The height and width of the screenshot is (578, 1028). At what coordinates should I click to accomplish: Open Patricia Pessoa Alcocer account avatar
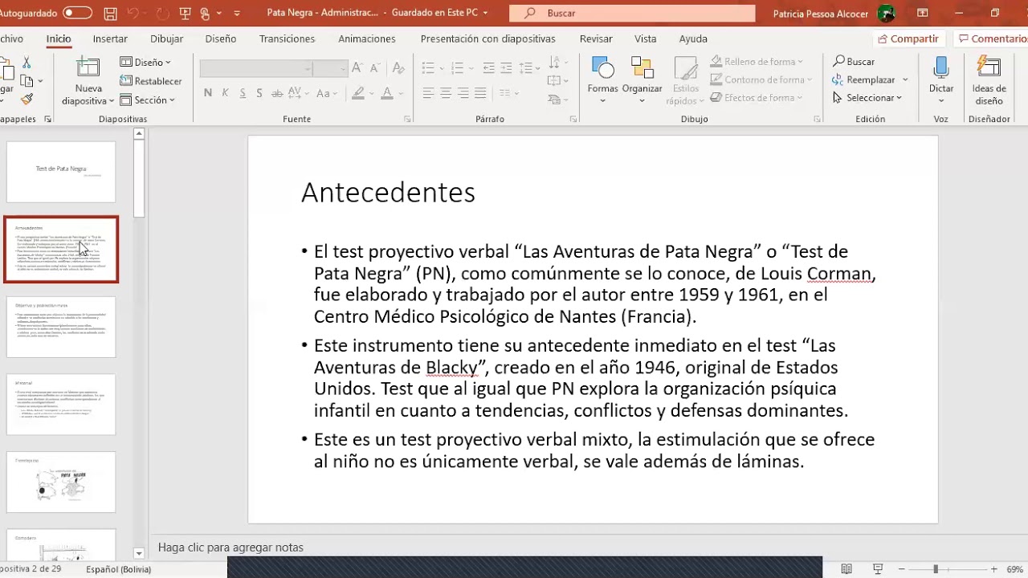click(x=886, y=14)
